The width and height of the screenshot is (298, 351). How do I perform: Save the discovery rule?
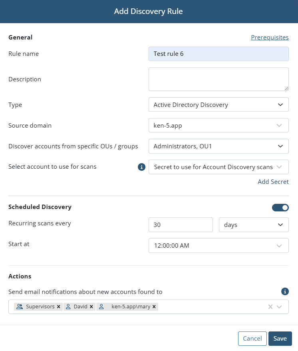coord(280,339)
